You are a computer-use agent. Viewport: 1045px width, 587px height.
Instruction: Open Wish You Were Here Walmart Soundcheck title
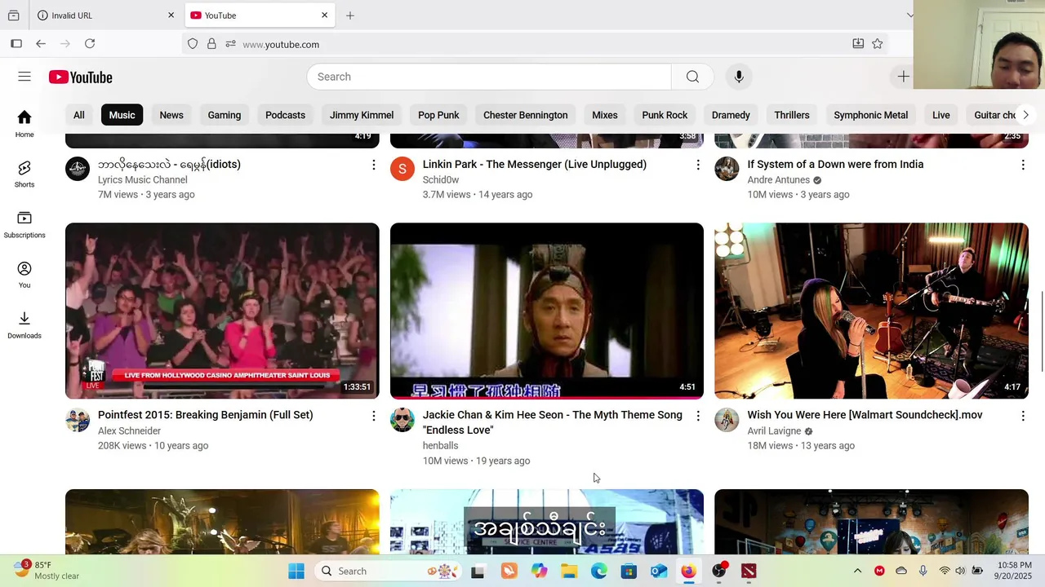[x=865, y=415]
